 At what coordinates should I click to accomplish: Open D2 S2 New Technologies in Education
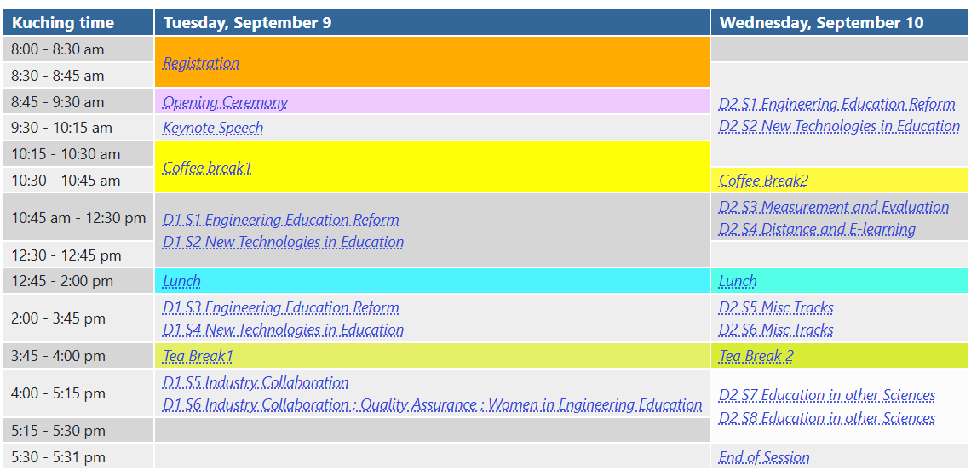[839, 126]
